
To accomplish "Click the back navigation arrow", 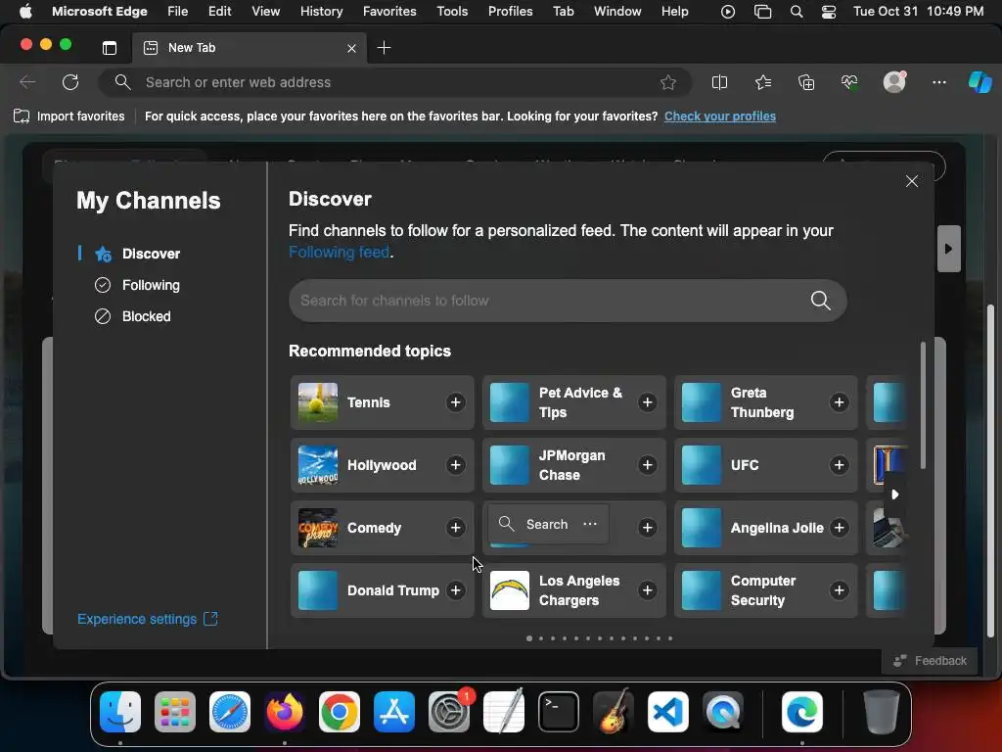I will point(27,82).
